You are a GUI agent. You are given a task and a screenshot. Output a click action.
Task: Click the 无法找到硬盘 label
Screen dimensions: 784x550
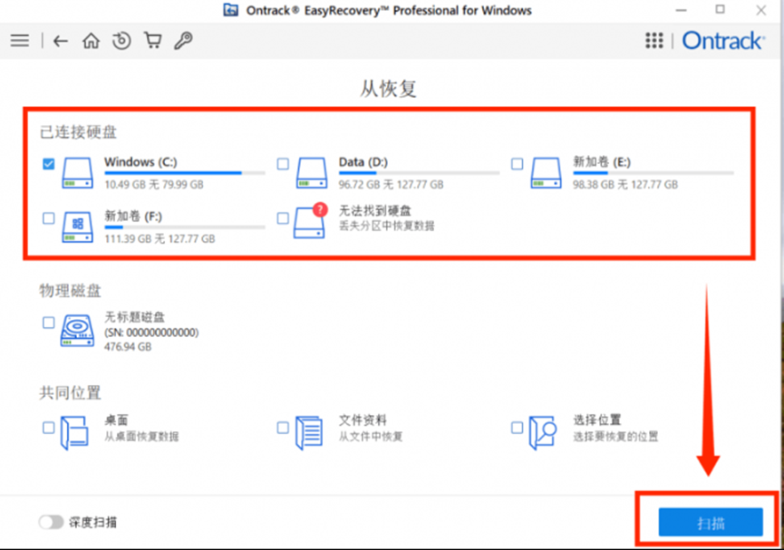pos(374,211)
